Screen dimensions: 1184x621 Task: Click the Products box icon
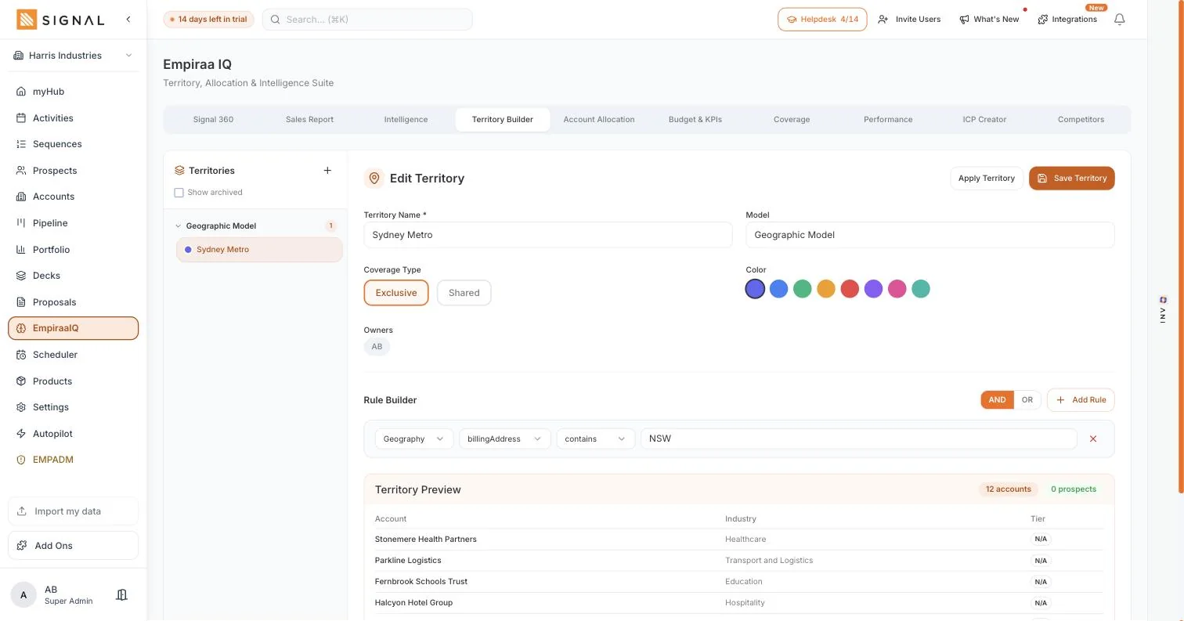[21, 381]
